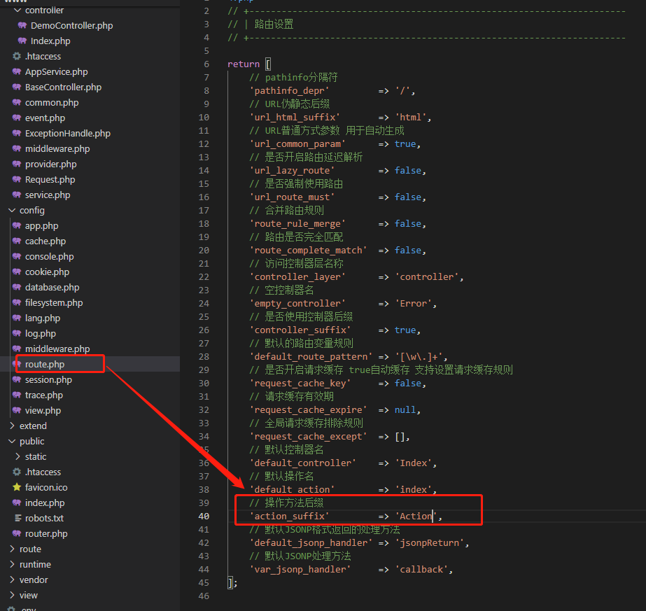Click PHP icon next to app.php
The height and width of the screenshot is (611, 646).
17,225
